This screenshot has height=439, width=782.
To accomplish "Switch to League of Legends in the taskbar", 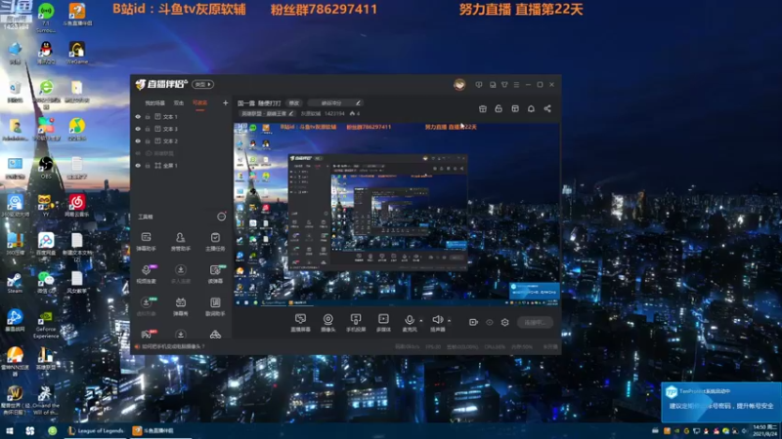I will pos(95,431).
